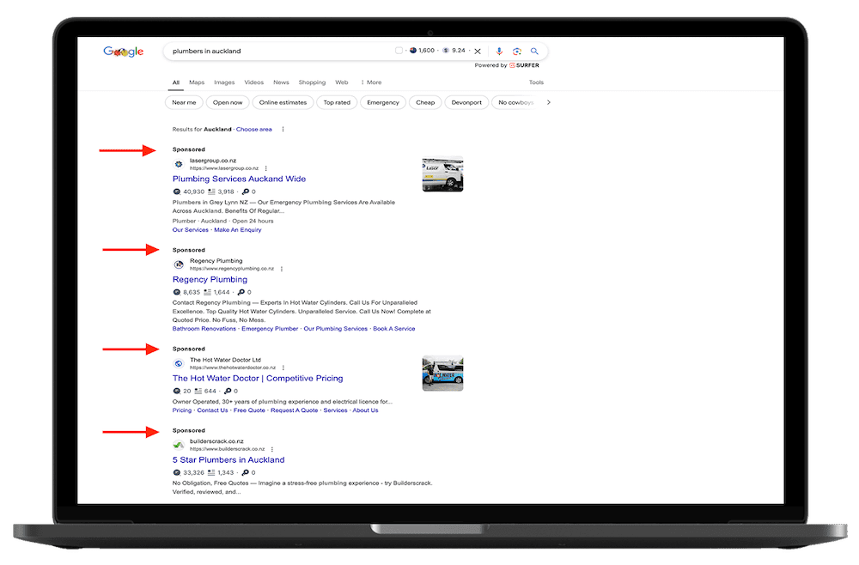
Task: Click the Surfer logo under the search bar
Action: click(x=524, y=65)
